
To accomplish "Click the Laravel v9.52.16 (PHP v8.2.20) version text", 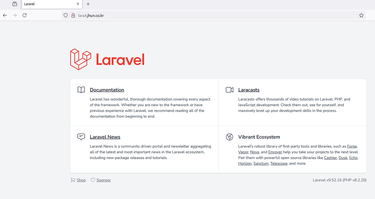I will point(340,180).
